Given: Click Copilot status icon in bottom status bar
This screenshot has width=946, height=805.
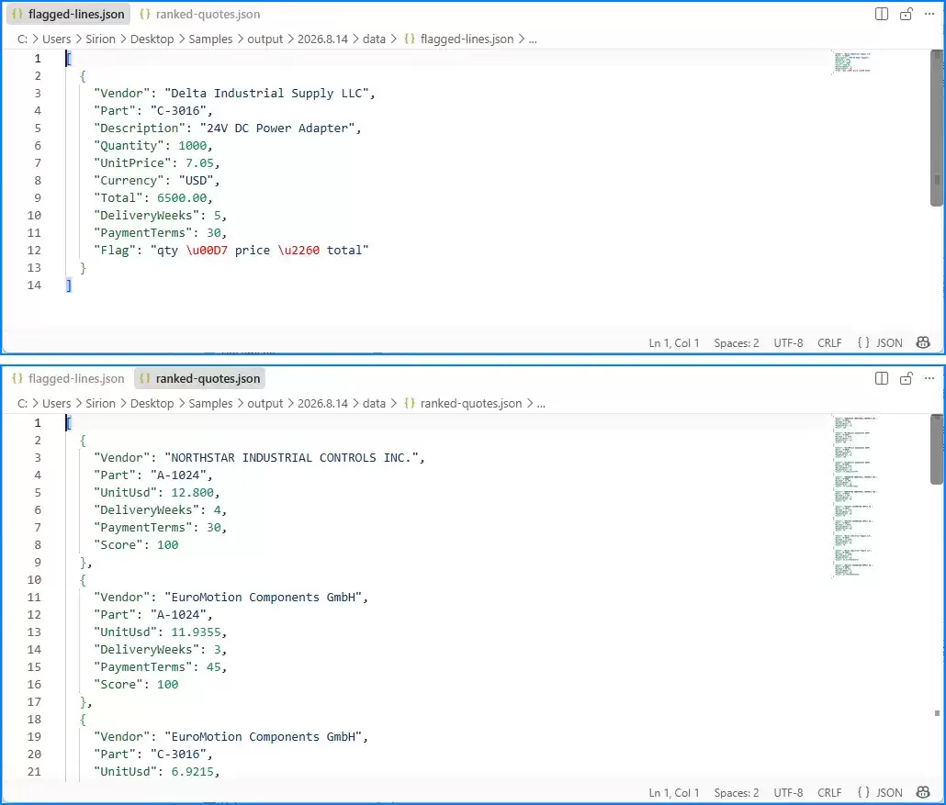Looking at the screenshot, I should pos(923,792).
